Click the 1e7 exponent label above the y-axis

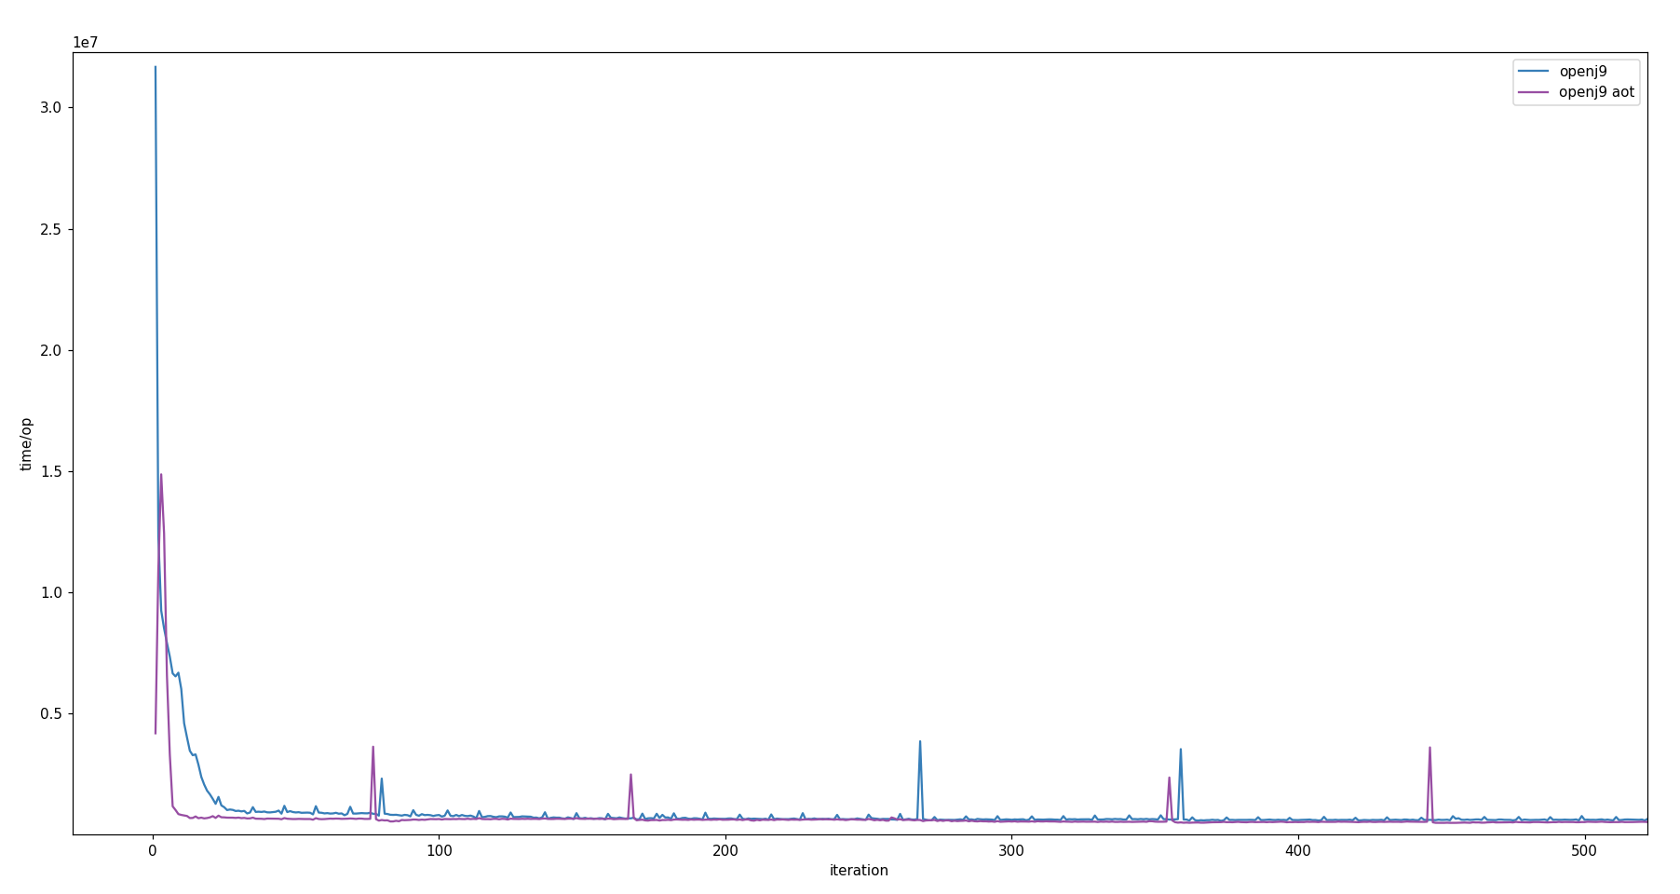(86, 43)
